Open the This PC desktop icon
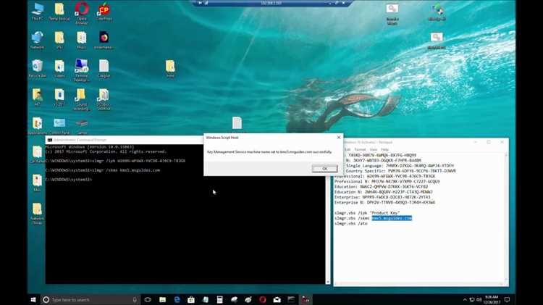 click(37, 12)
